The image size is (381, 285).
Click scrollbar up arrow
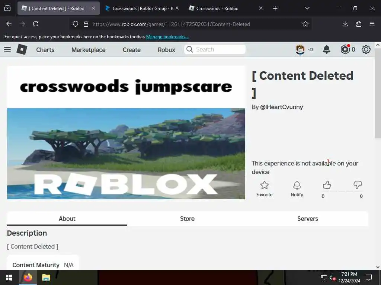(x=378, y=45)
